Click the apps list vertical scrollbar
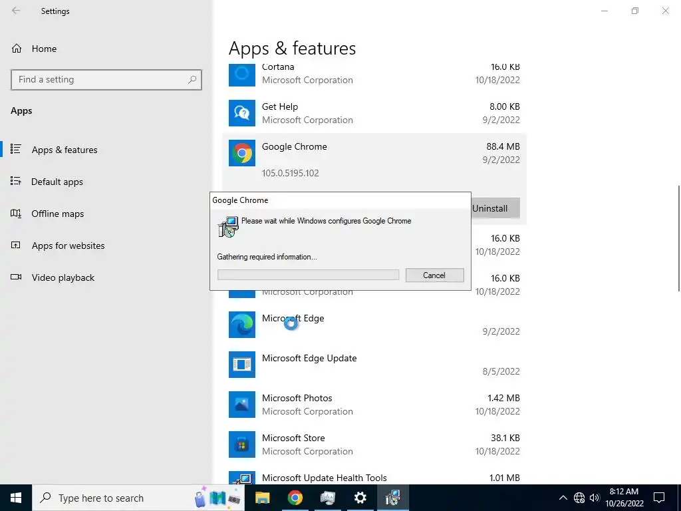Screen dimensions: 681x511 coord(679,239)
